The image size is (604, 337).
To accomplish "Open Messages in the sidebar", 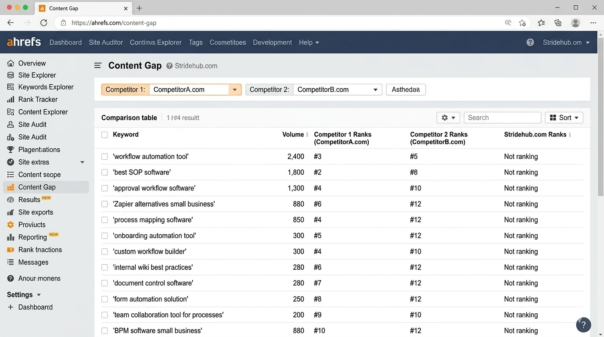I will pos(33,262).
